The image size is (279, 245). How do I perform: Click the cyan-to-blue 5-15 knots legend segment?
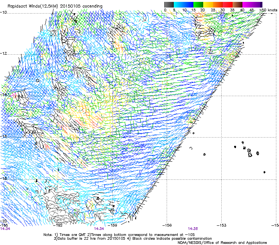pos(184,5)
